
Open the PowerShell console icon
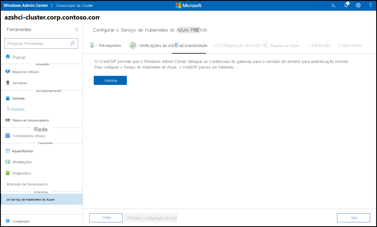pos(334,5)
